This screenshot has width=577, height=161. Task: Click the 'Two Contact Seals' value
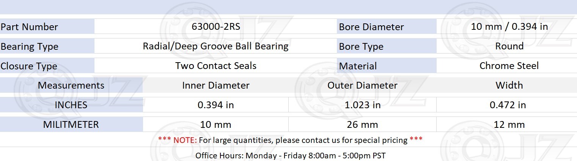[216, 66]
